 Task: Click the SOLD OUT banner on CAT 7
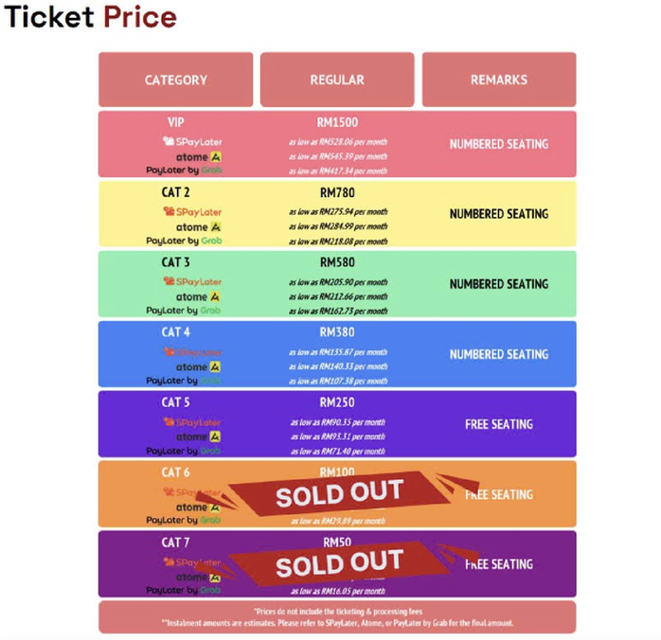pyautogui.click(x=339, y=563)
